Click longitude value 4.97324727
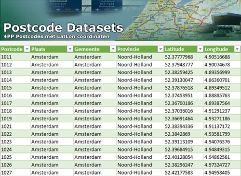Viewport: 241px width, 176px height. pyautogui.click(x=217, y=165)
